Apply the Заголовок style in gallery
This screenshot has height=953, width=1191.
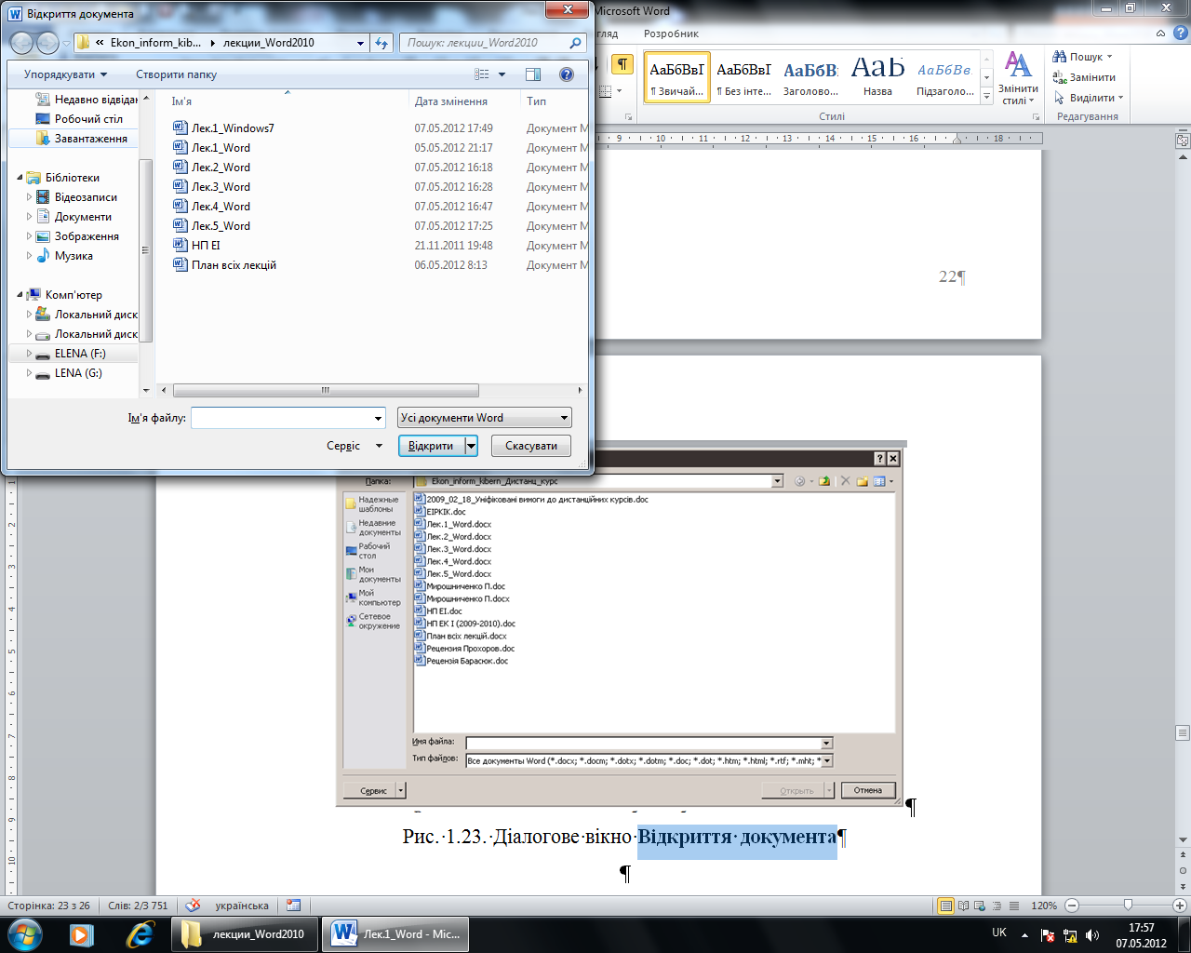tap(810, 76)
